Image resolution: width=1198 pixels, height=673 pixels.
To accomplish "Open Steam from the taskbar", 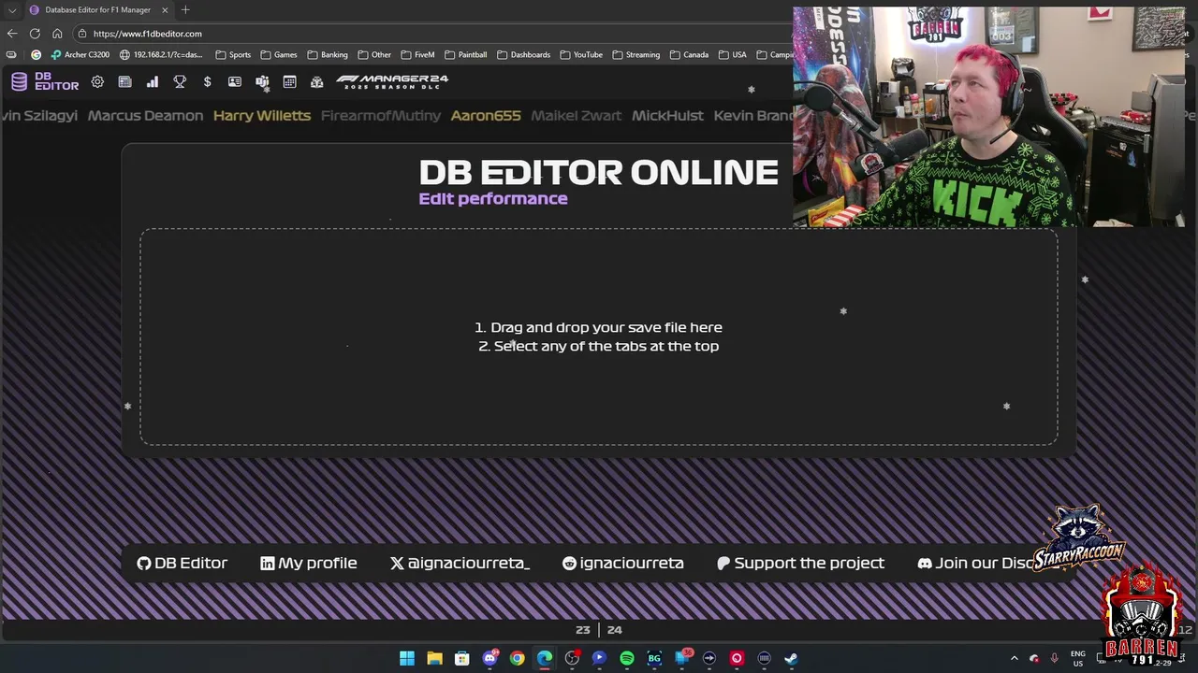I will point(791,658).
